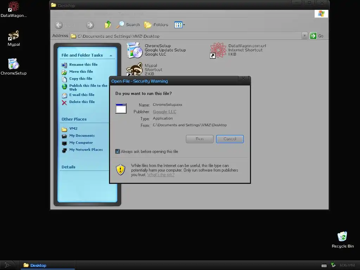Click Publish this file to the Web
Image resolution: width=360 pixels, height=270 pixels.
(x=88, y=87)
